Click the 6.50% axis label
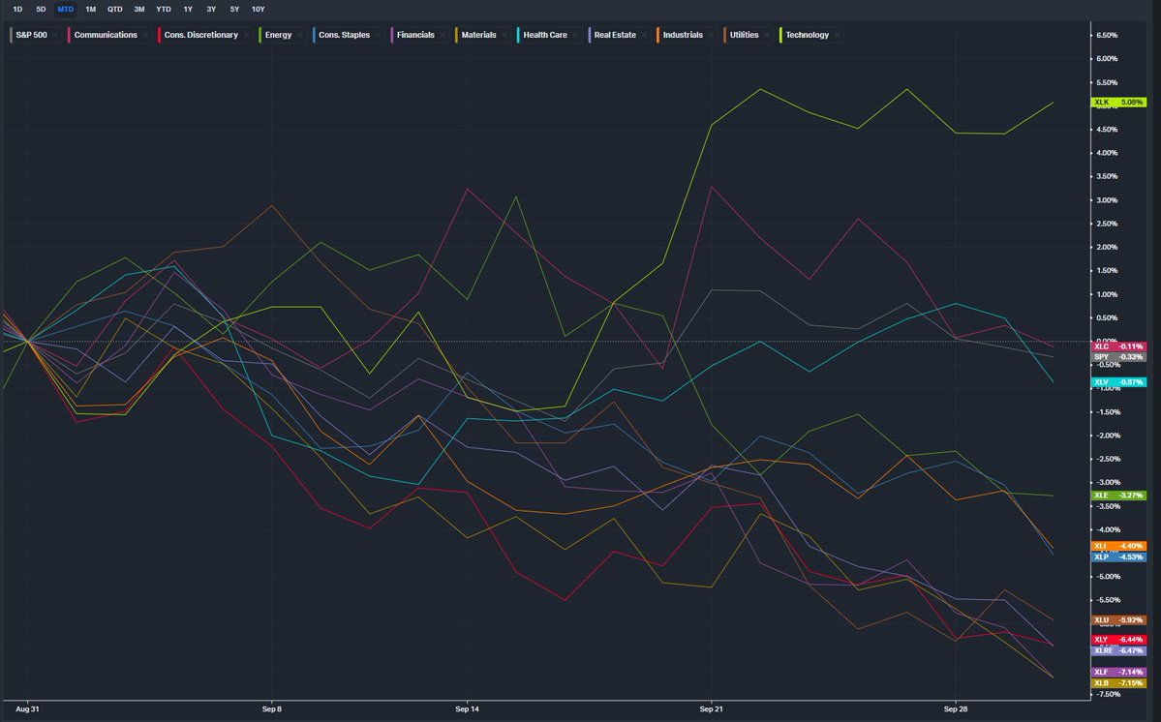The height and width of the screenshot is (722, 1161). [x=1106, y=36]
